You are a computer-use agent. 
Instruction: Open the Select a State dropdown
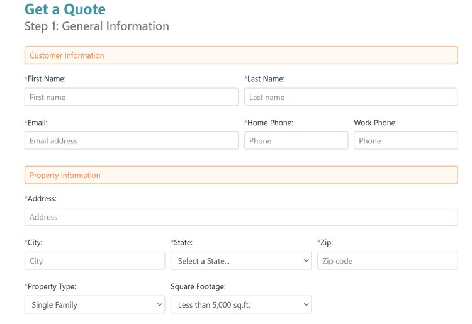pyautogui.click(x=240, y=261)
